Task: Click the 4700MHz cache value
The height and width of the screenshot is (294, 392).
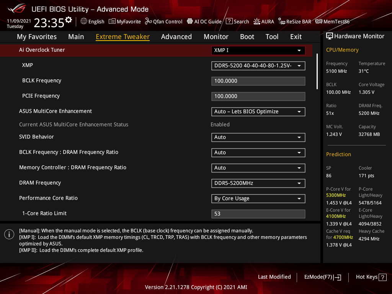Action: pyautogui.click(x=343, y=237)
